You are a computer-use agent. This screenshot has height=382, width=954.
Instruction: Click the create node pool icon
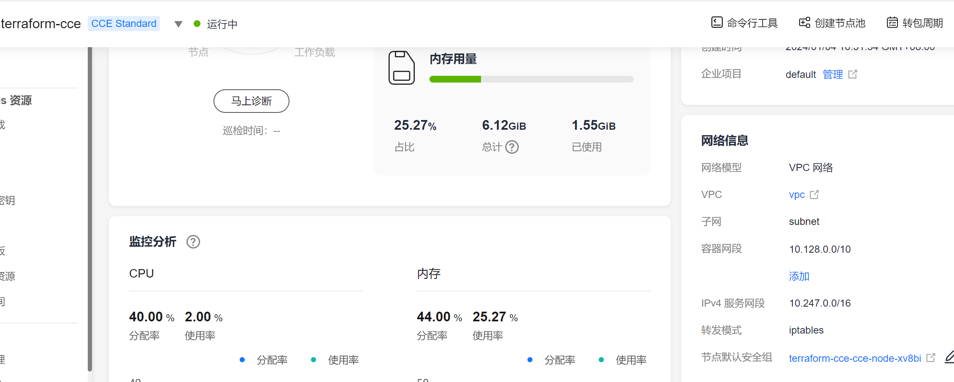804,22
